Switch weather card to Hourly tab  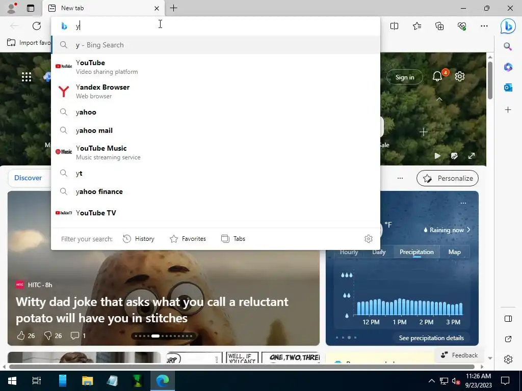coord(349,252)
